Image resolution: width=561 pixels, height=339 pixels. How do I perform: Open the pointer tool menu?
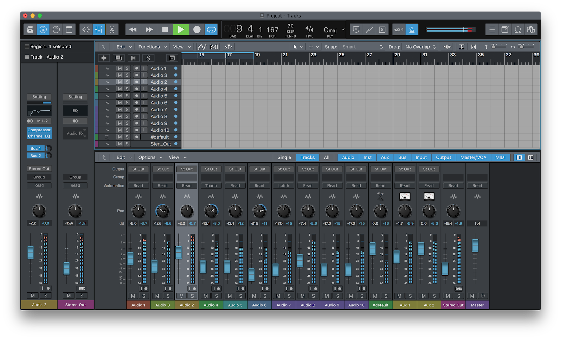[x=298, y=47]
